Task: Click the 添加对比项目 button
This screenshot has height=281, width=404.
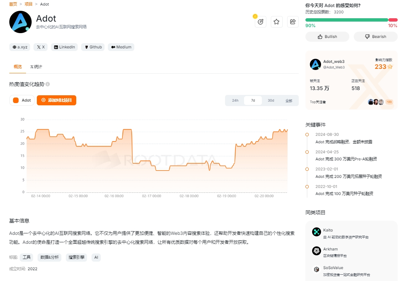Action: click(x=57, y=100)
